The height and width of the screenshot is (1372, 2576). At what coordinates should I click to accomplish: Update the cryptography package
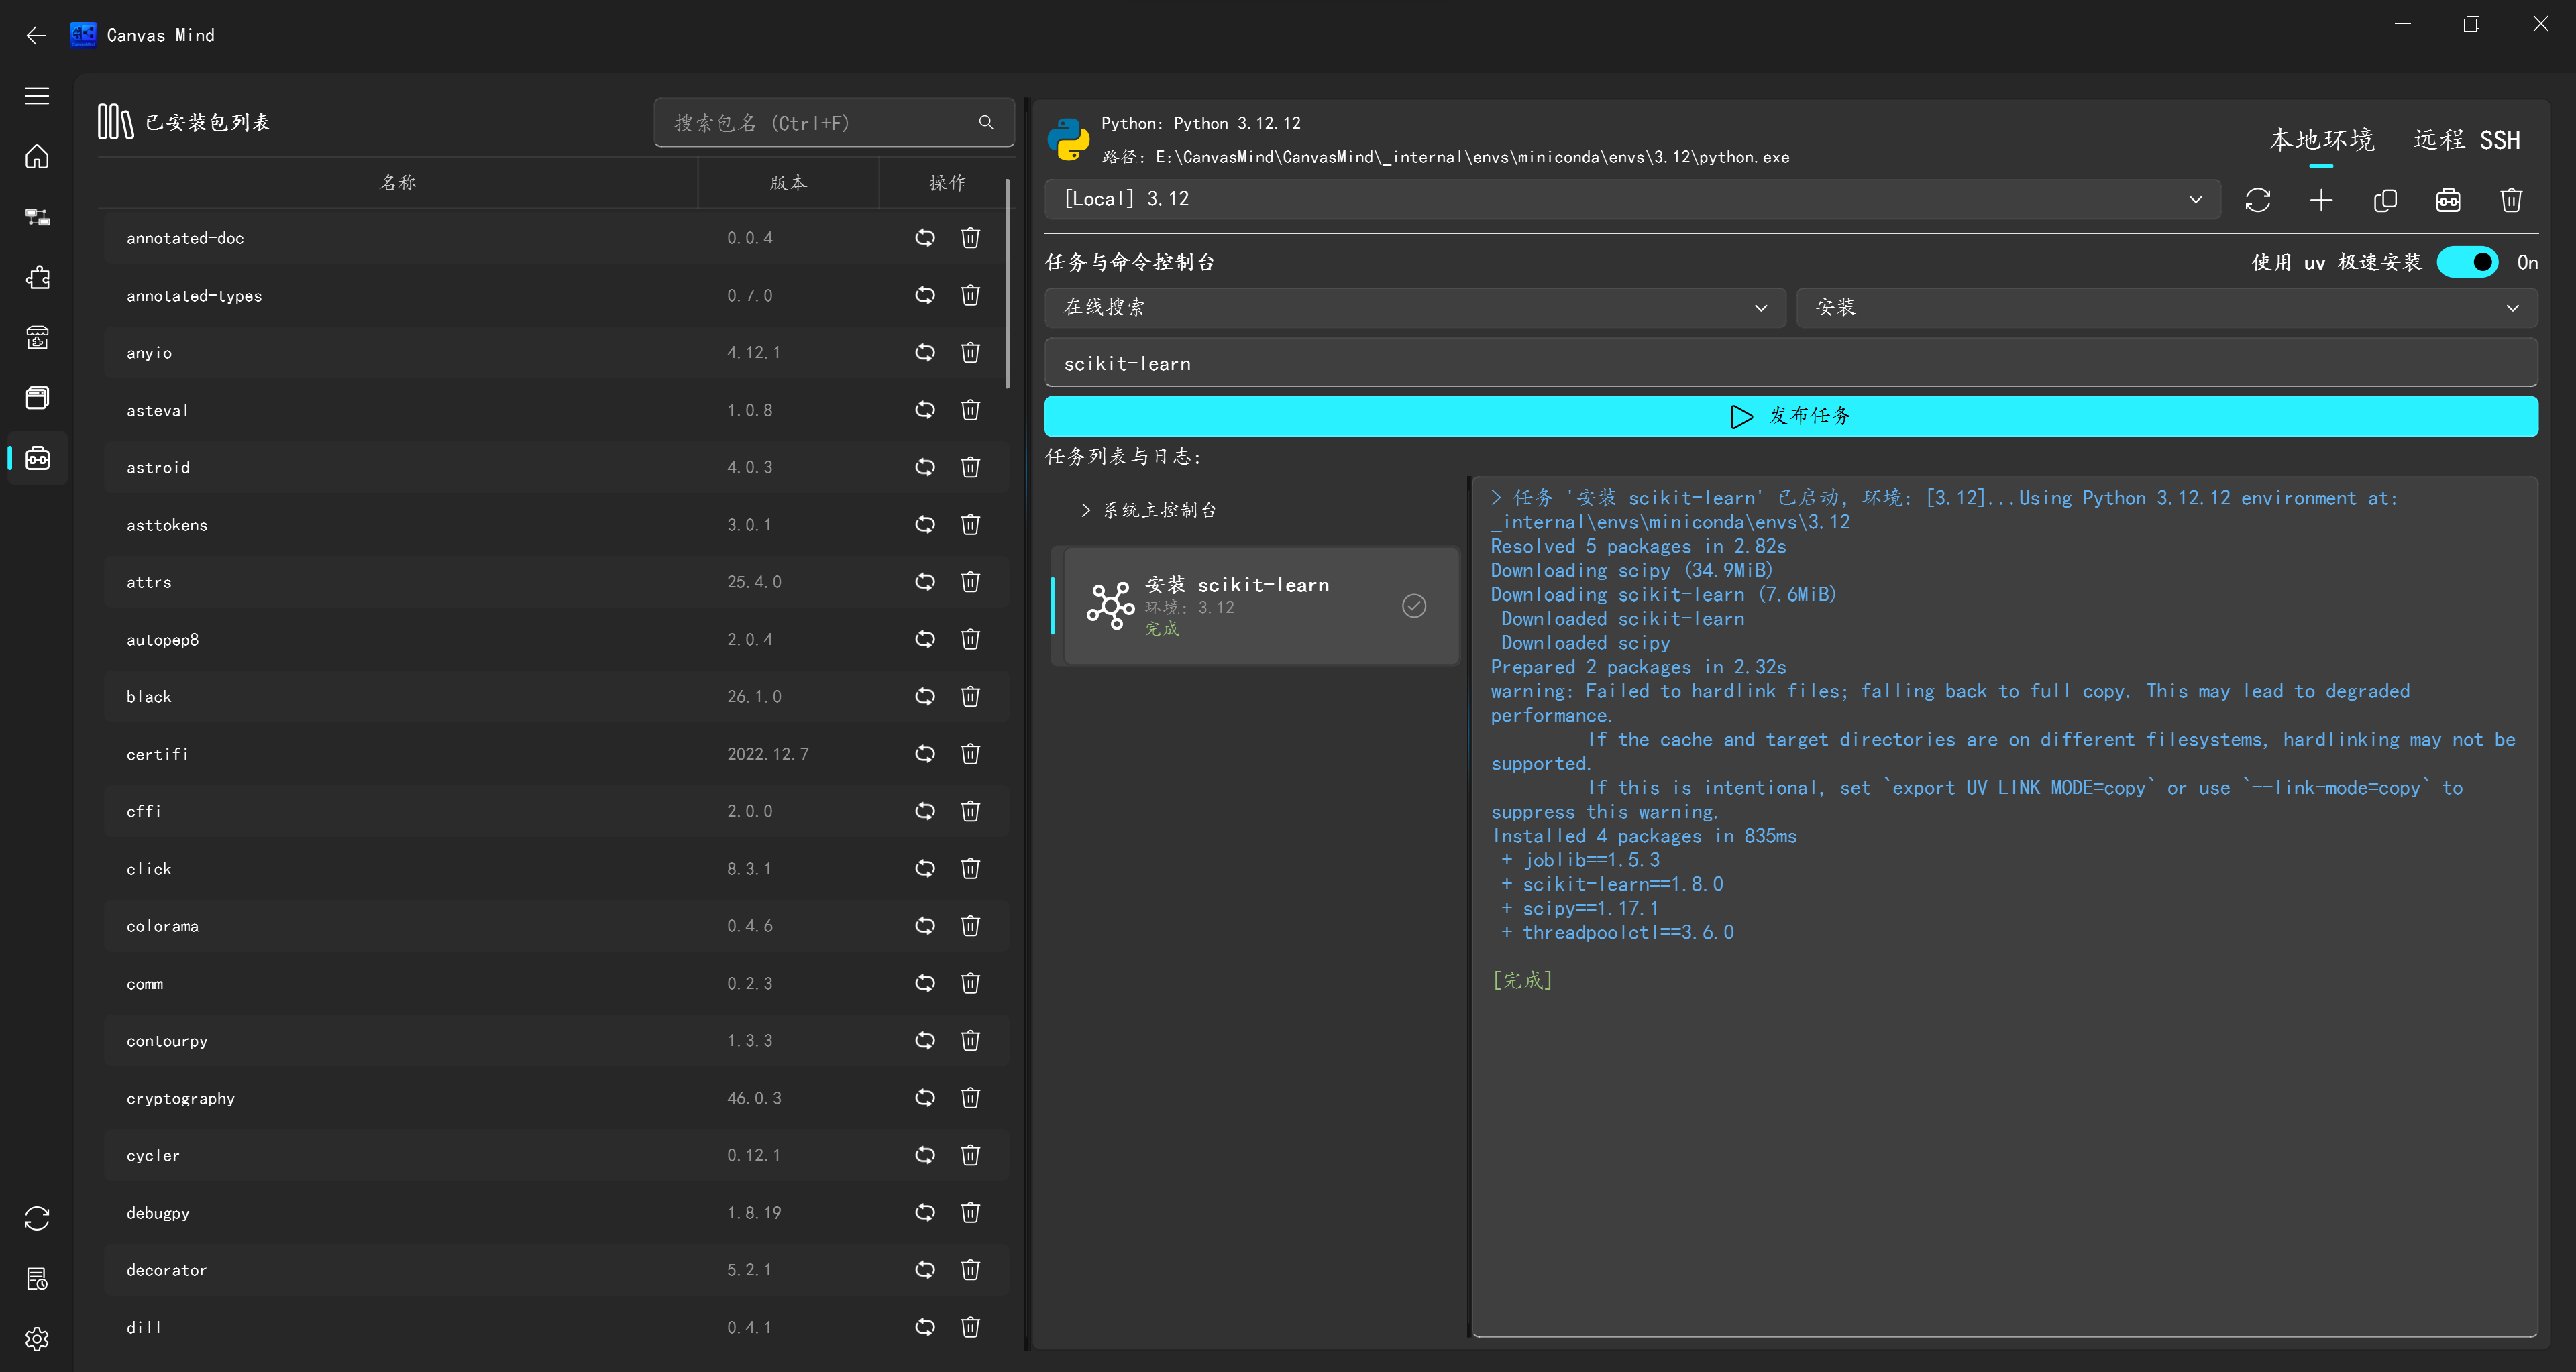pyautogui.click(x=925, y=1098)
